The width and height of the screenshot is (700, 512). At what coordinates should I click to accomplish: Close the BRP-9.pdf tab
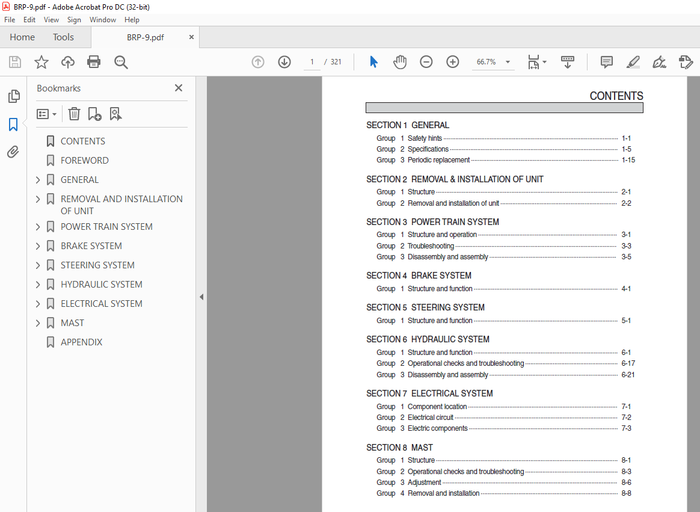[191, 37]
